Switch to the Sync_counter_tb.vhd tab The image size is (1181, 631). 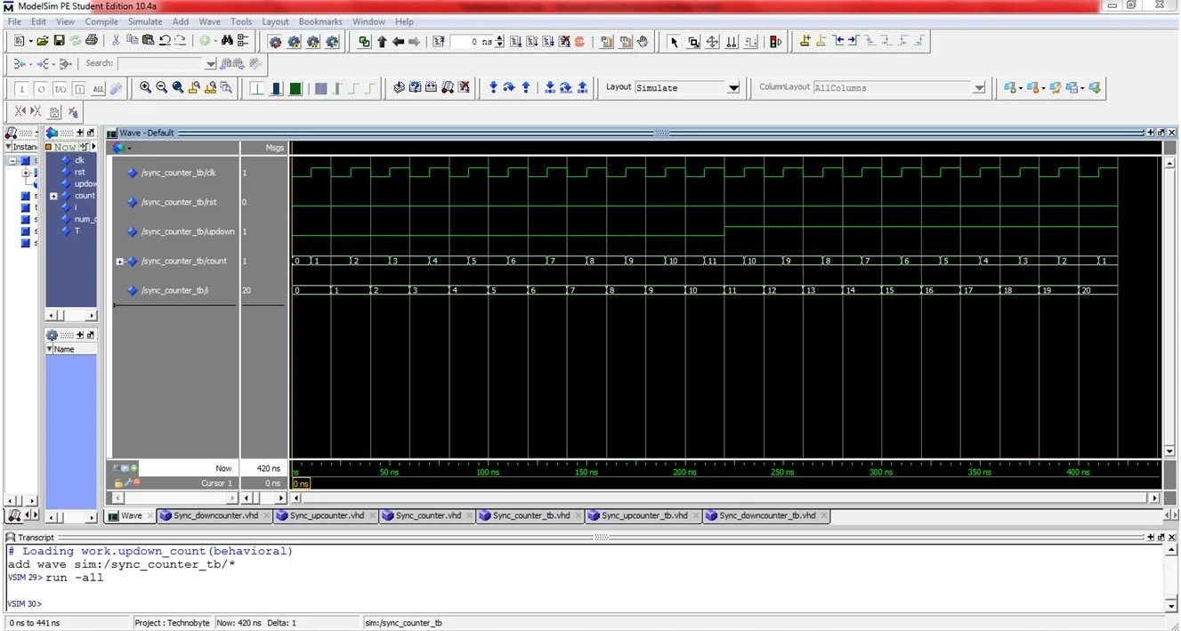pos(530,516)
